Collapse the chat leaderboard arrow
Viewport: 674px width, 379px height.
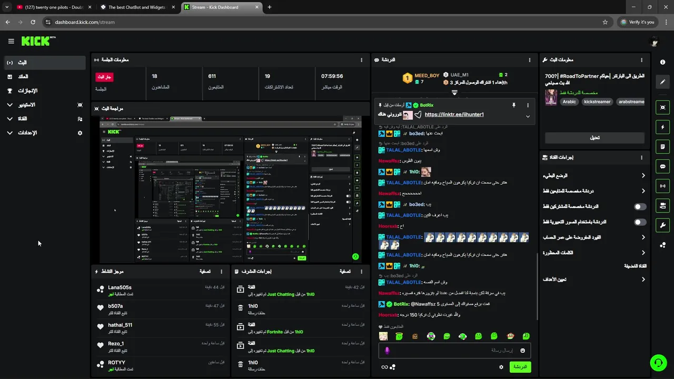click(x=454, y=93)
